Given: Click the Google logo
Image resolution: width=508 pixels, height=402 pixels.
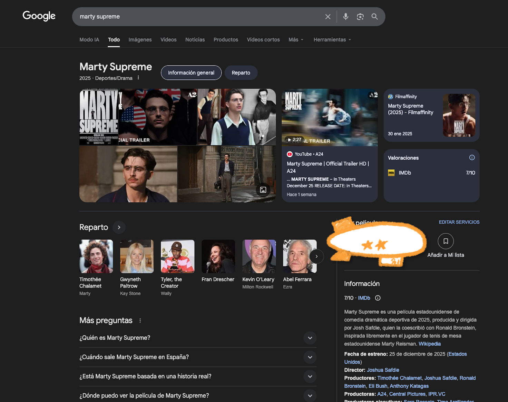Looking at the screenshot, I should coord(39,16).
